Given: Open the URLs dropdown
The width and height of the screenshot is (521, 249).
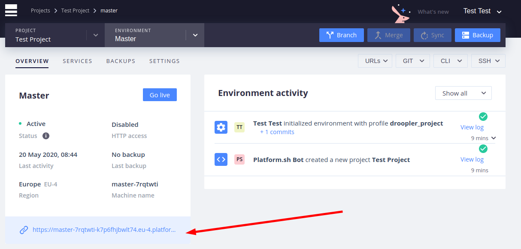Looking at the screenshot, I should 375,61.
